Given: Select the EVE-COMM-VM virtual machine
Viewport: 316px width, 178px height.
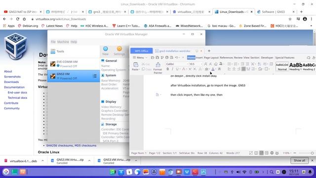Looking at the screenshot, I should point(74,64).
